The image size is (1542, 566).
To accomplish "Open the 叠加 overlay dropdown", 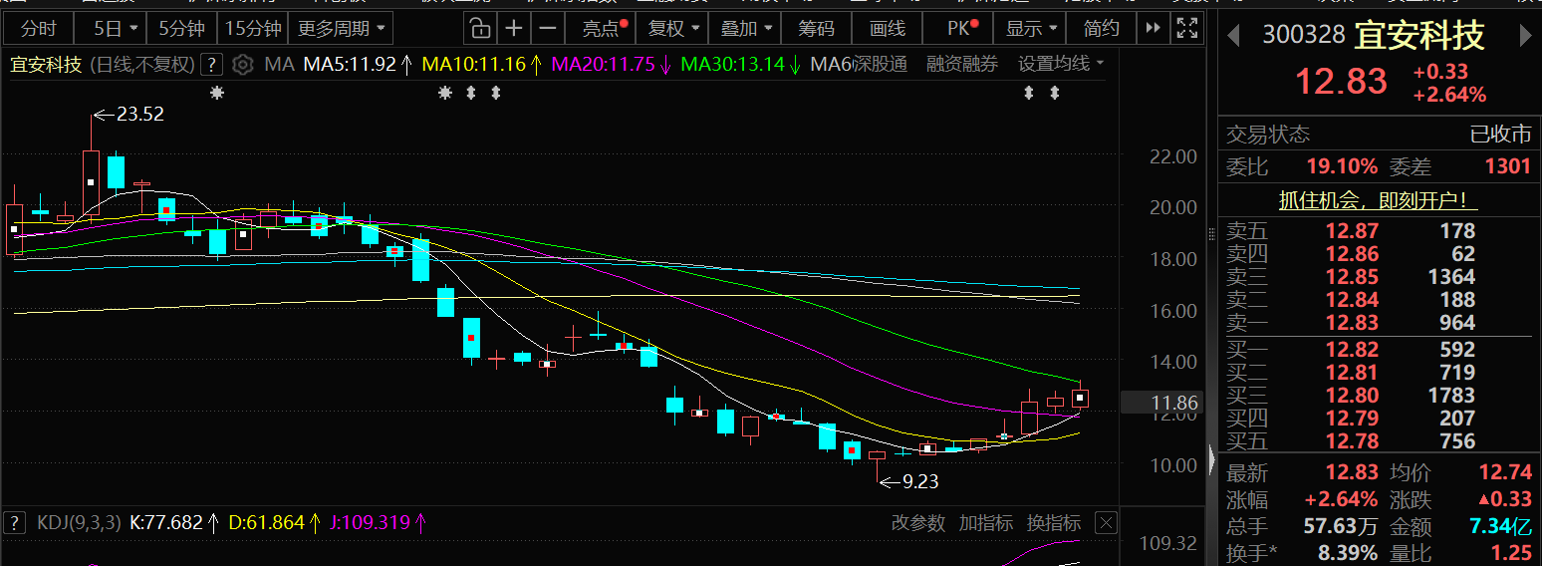I will (747, 28).
